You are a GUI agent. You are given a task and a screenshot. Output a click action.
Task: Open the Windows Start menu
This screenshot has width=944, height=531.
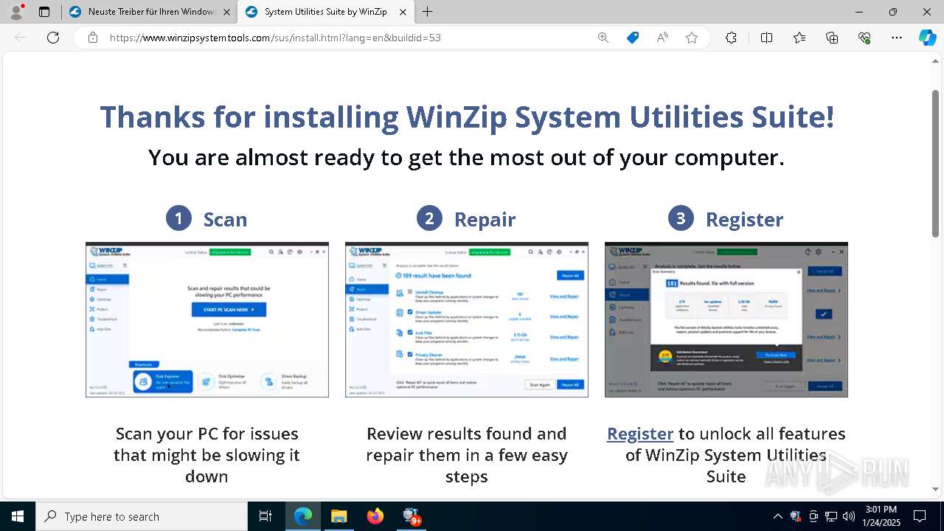(x=18, y=516)
